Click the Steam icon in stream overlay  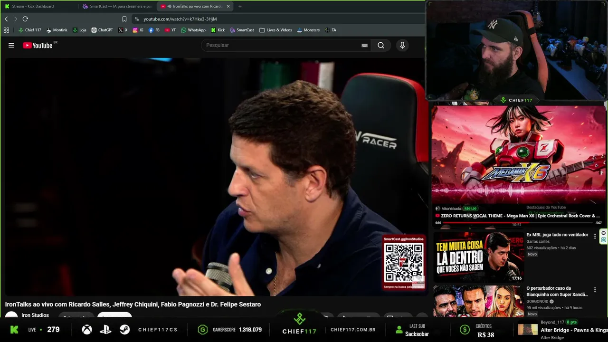124,330
